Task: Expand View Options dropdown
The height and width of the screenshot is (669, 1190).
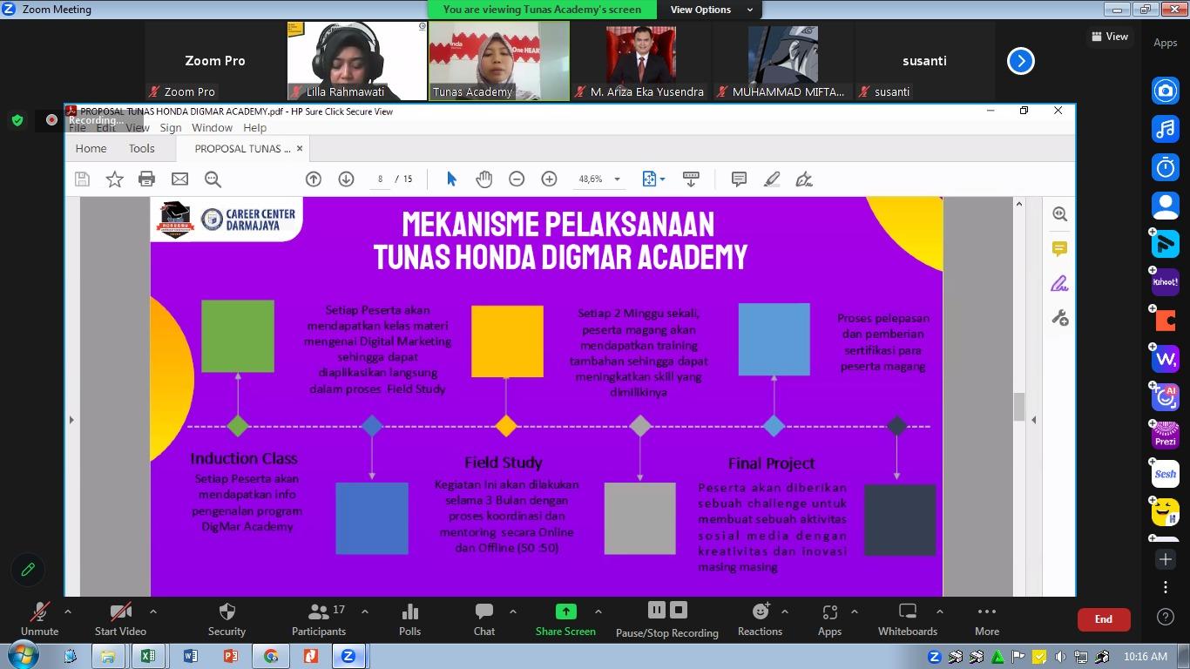Action: (x=711, y=10)
